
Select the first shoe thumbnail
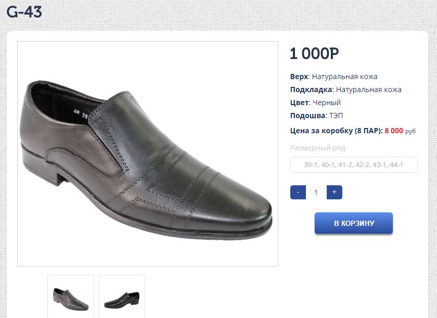(71, 298)
